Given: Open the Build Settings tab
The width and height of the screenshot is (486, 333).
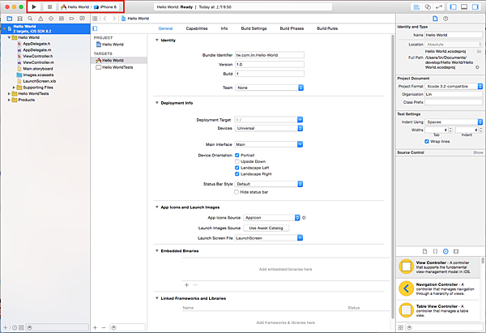Looking at the screenshot, I should 254,28.
